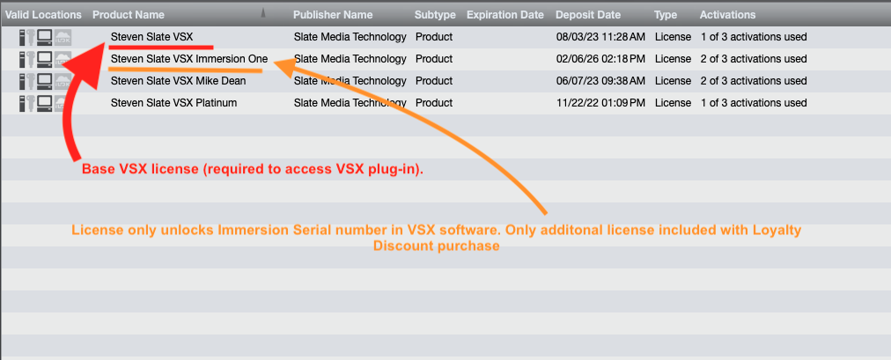Sort licenses by the Activations column
The image size is (891, 360).
726,15
